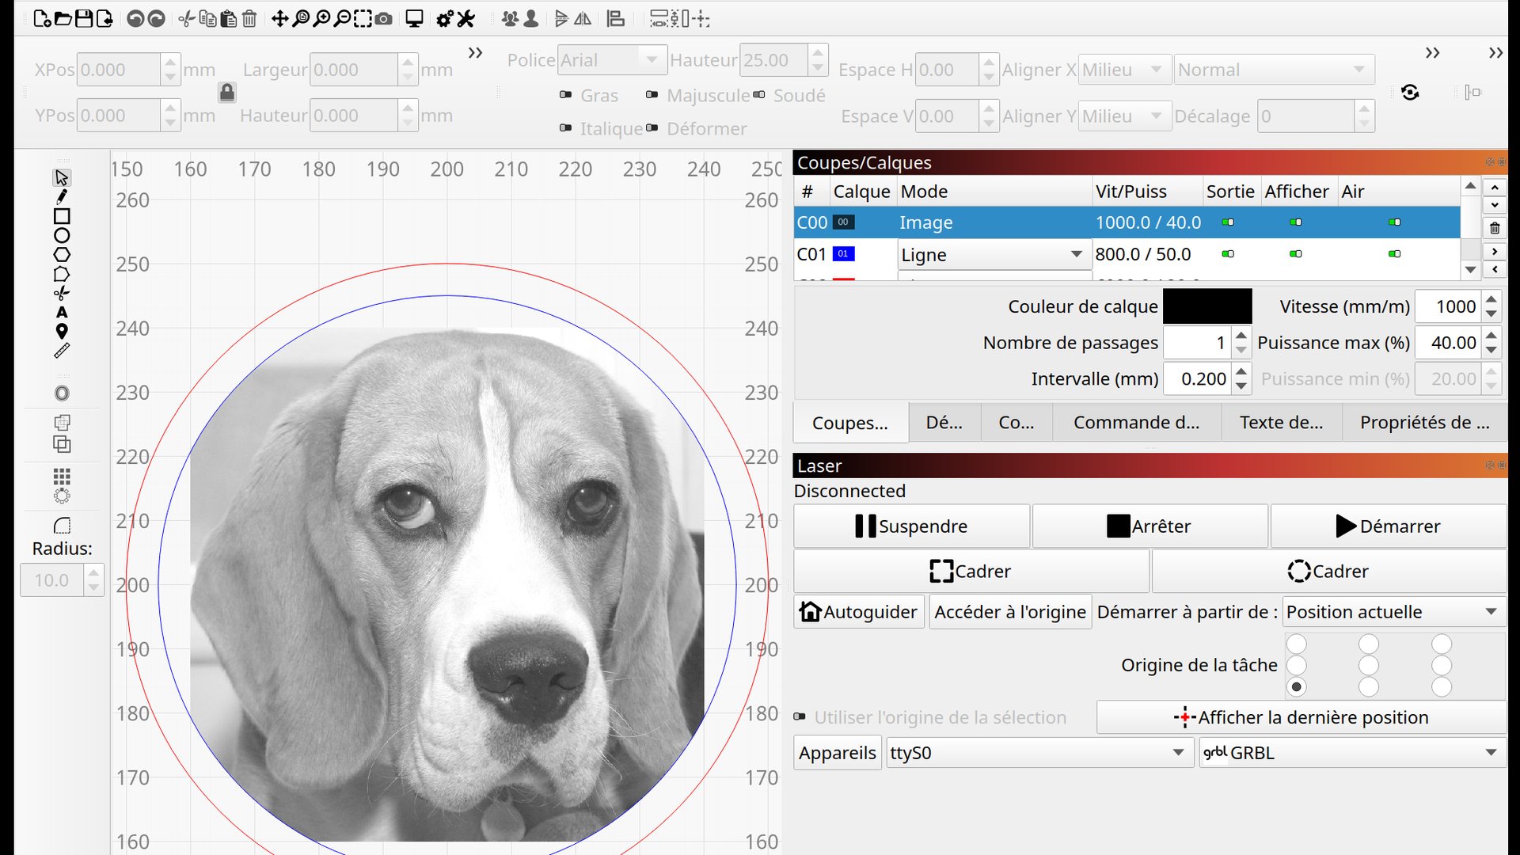
Task: Open the Mode dropdown showing Ligne
Action: pyautogui.click(x=993, y=255)
